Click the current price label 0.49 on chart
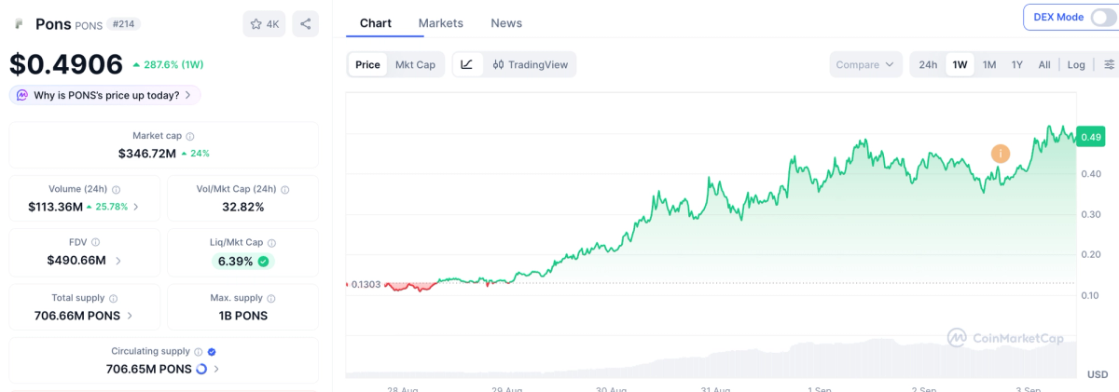 pos(1090,137)
